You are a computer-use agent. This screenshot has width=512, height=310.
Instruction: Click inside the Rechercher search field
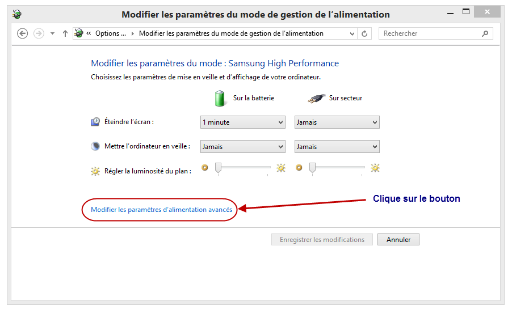429,33
